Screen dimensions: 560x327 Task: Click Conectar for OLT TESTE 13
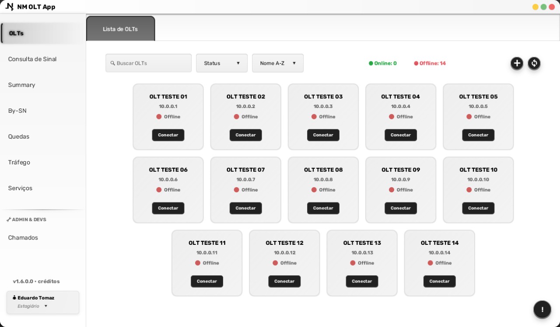[x=362, y=281]
